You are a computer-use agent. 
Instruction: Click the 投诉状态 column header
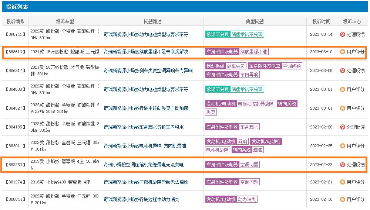[x=352, y=21]
